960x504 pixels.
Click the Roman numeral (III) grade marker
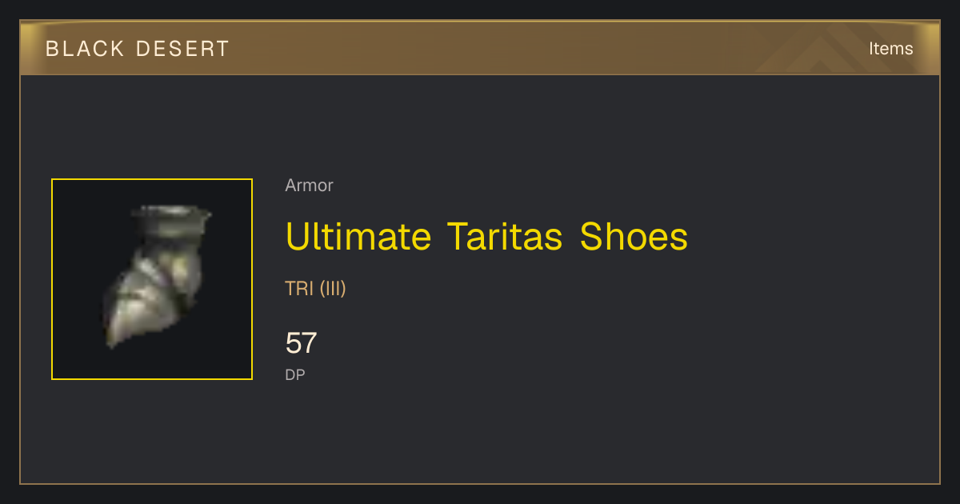pos(333,289)
